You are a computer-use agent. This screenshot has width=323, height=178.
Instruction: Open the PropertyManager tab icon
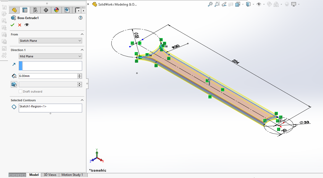(x=25, y=10)
